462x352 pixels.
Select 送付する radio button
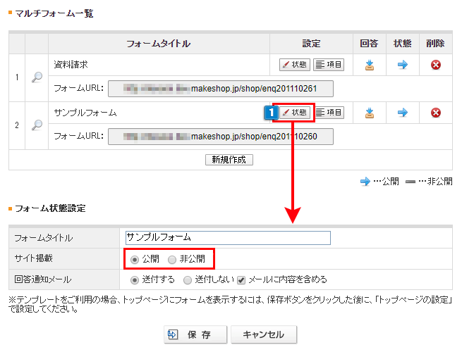(x=134, y=280)
